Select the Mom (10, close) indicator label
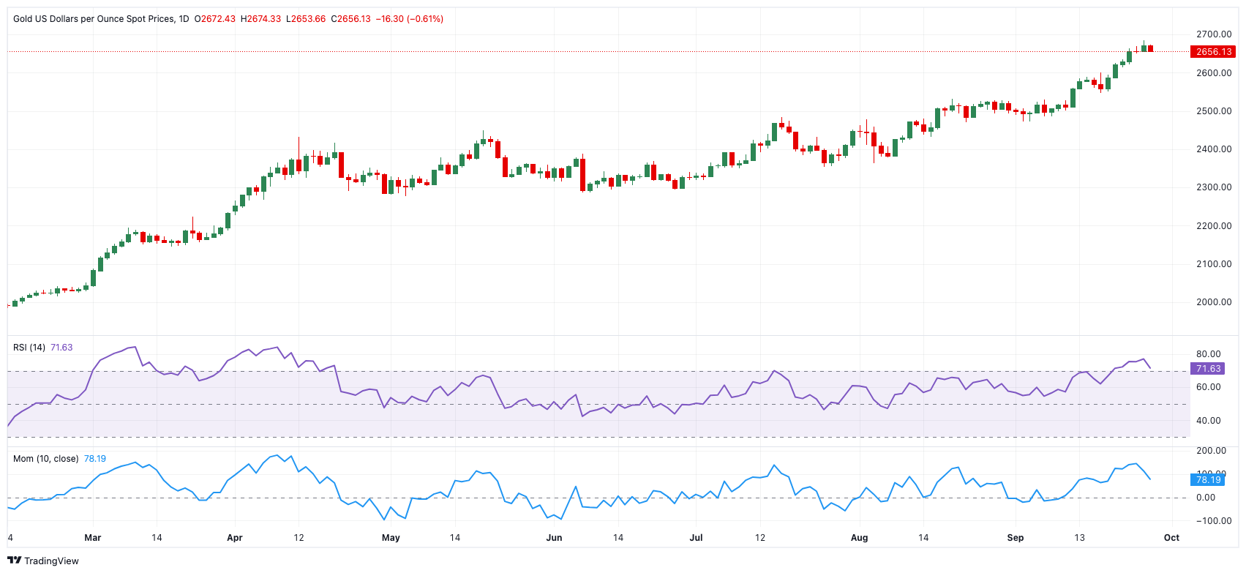The height and width of the screenshot is (573, 1246). pos(45,459)
